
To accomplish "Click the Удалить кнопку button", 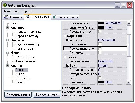I will tap(47, 95).
